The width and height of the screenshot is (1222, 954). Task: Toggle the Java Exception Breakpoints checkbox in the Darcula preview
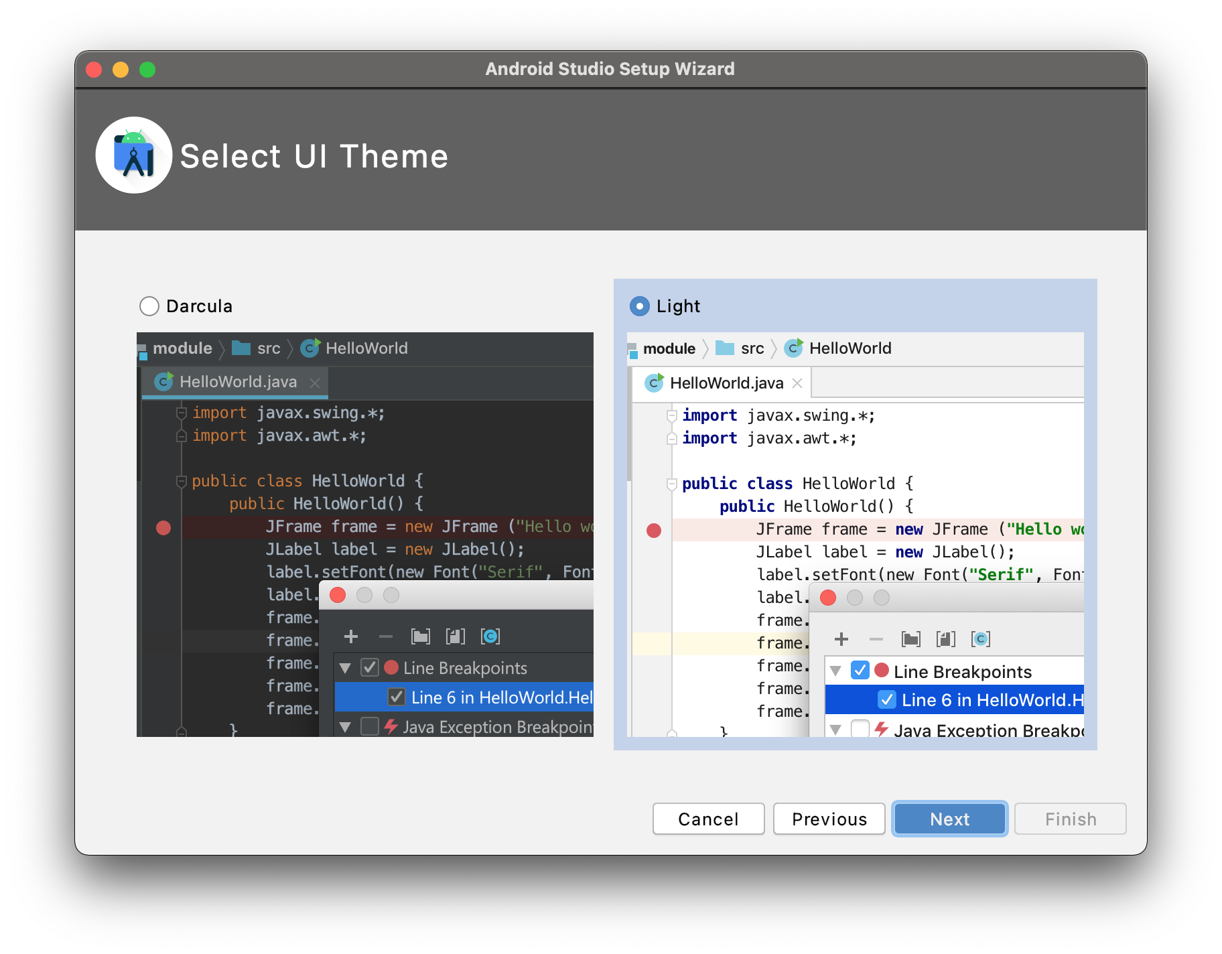[x=370, y=726]
